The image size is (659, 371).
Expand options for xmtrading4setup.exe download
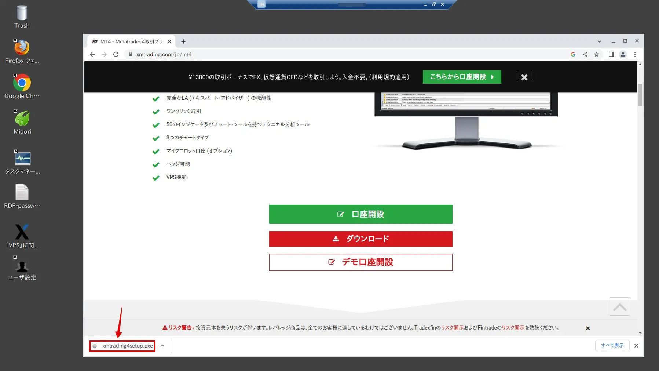click(x=162, y=346)
